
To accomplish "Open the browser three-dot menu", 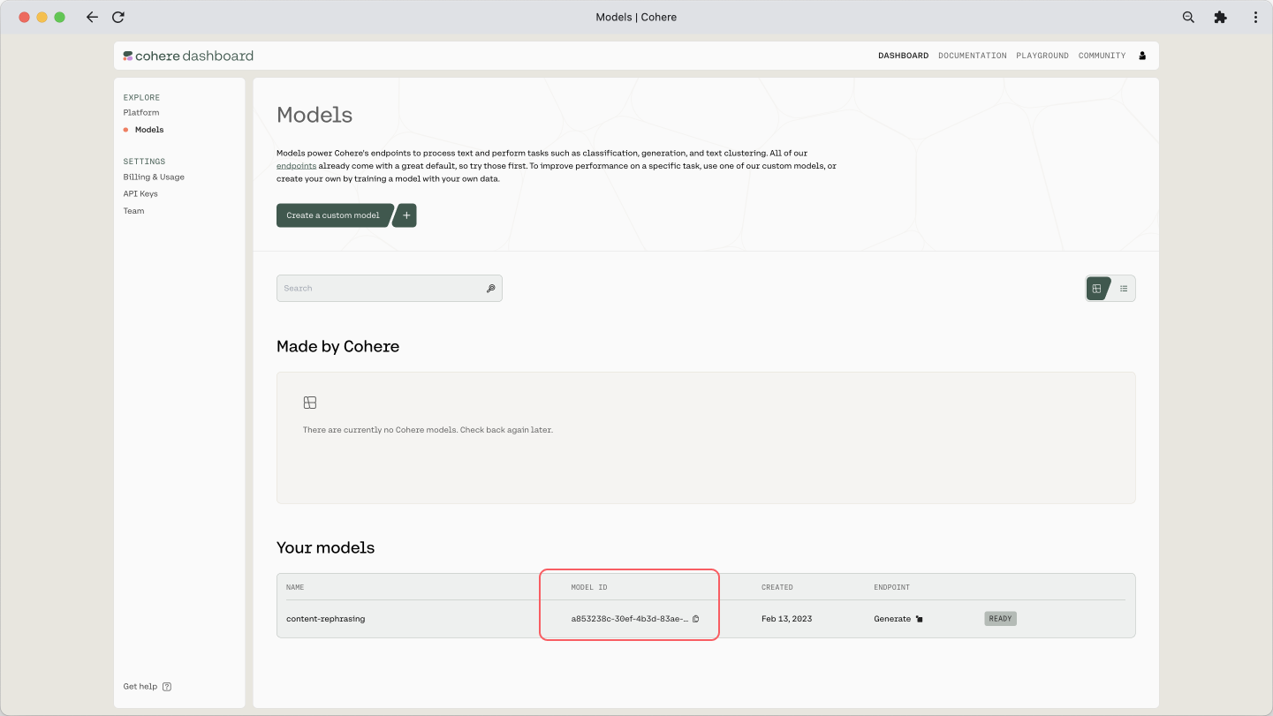I will coord(1255,17).
